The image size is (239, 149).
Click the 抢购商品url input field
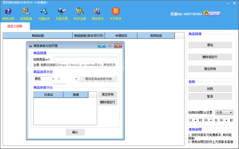[85, 59]
